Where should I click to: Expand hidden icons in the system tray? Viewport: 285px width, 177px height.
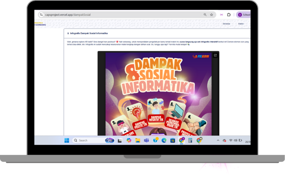tap(218, 140)
